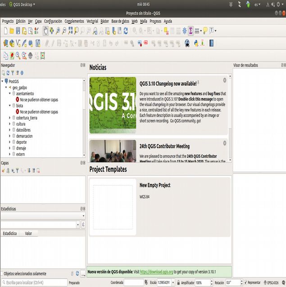Open the text annotation tool dropdown arrow
286x287 pixels.
point(215,31)
